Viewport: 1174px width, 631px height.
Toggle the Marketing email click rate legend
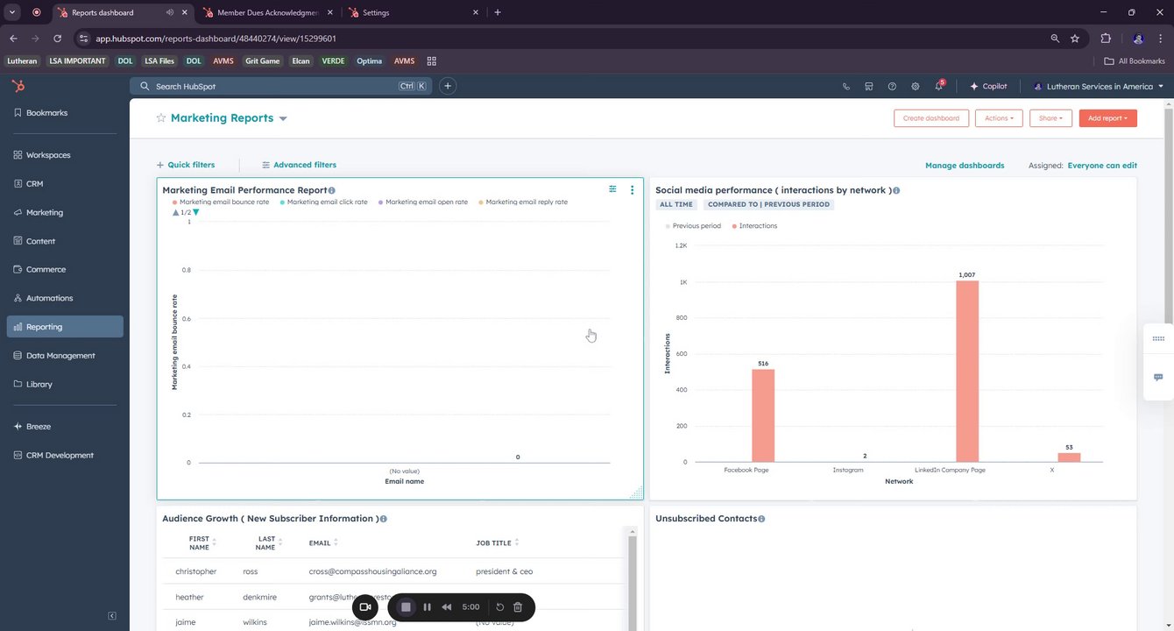tap(323, 202)
